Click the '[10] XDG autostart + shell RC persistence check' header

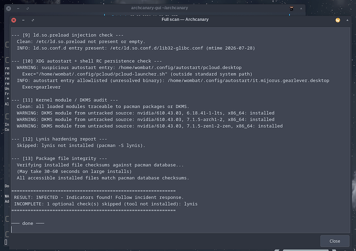87,61
